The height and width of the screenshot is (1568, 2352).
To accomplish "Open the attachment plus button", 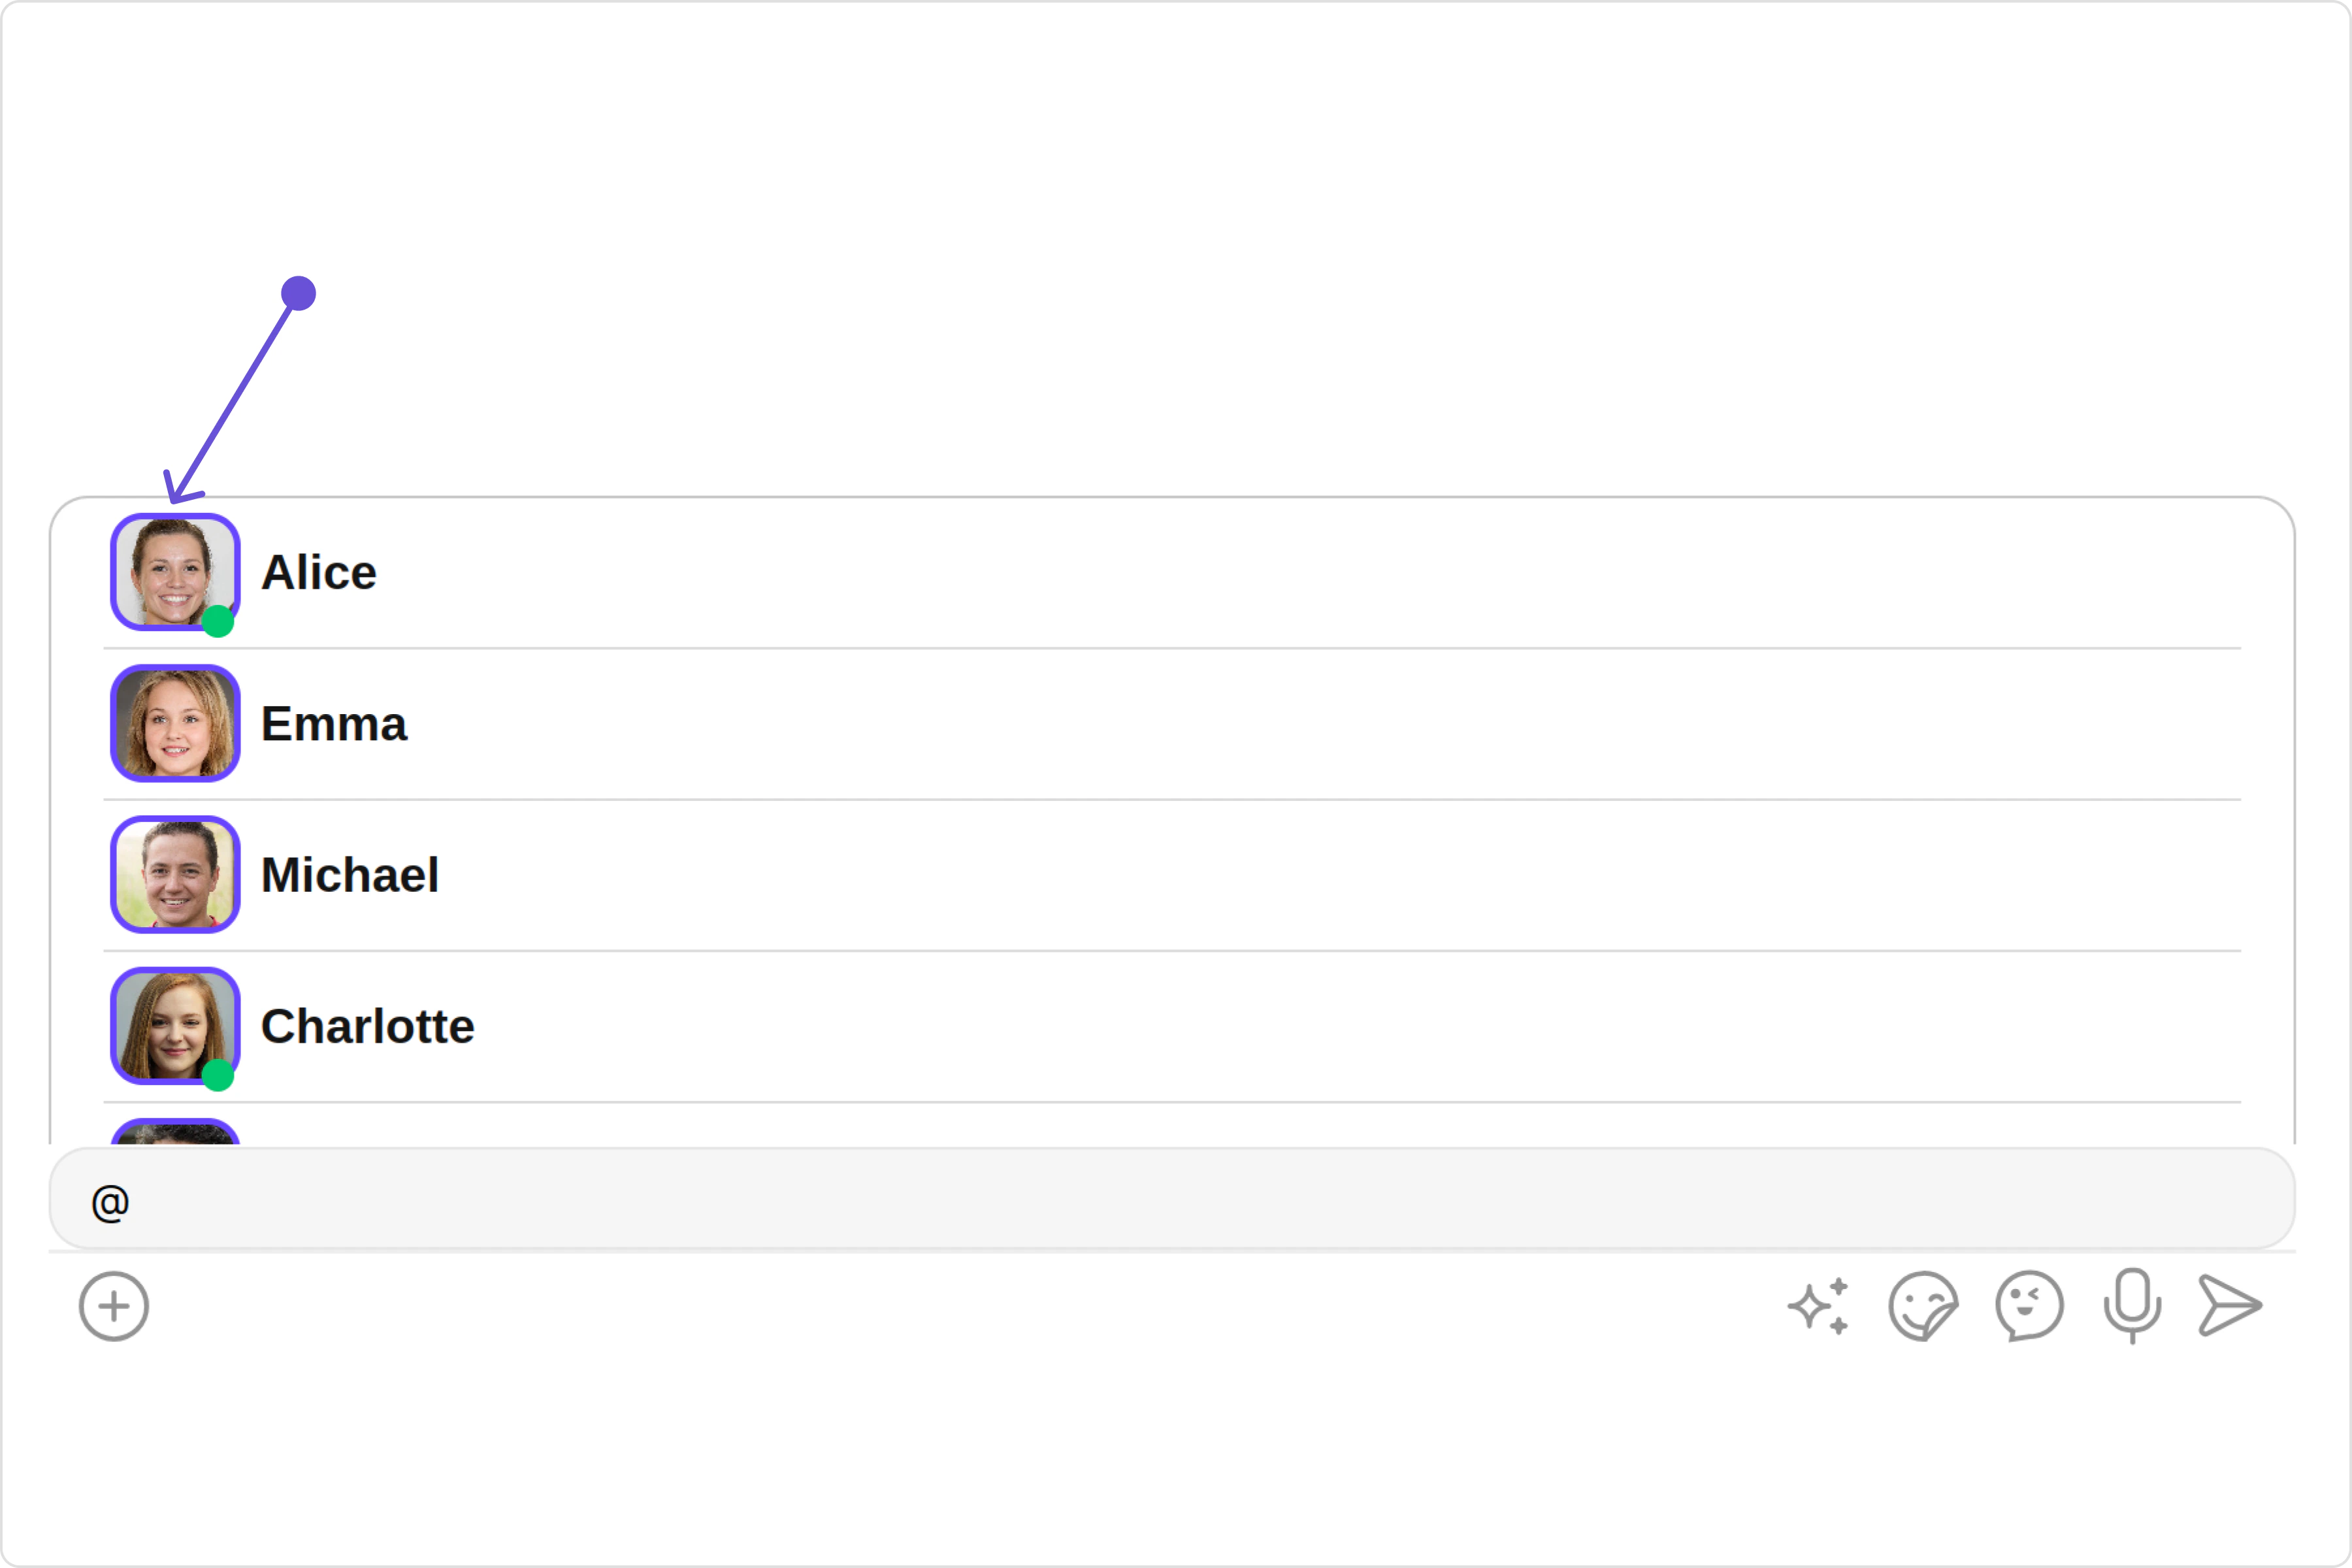I will [x=114, y=1306].
